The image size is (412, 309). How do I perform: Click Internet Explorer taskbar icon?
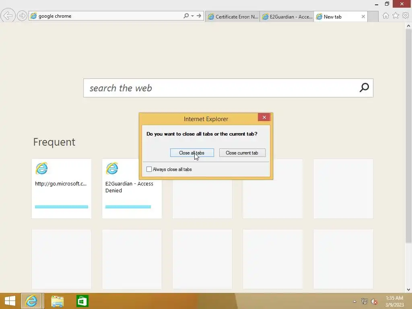click(x=31, y=301)
